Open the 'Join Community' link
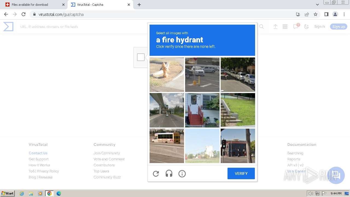The image size is (350, 197). (107, 153)
